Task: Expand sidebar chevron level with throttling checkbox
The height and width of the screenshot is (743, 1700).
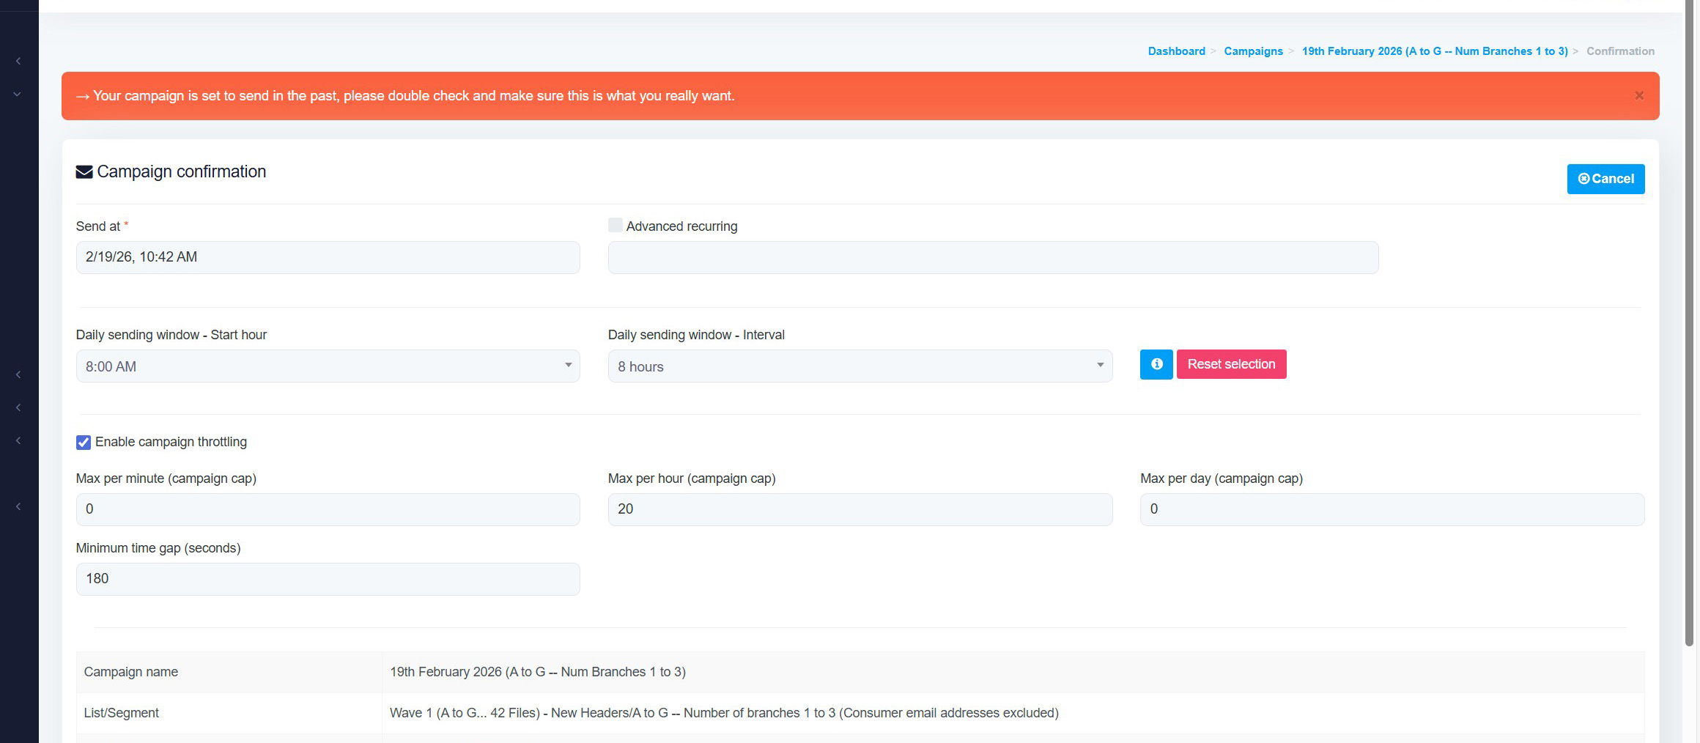Action: coord(18,440)
